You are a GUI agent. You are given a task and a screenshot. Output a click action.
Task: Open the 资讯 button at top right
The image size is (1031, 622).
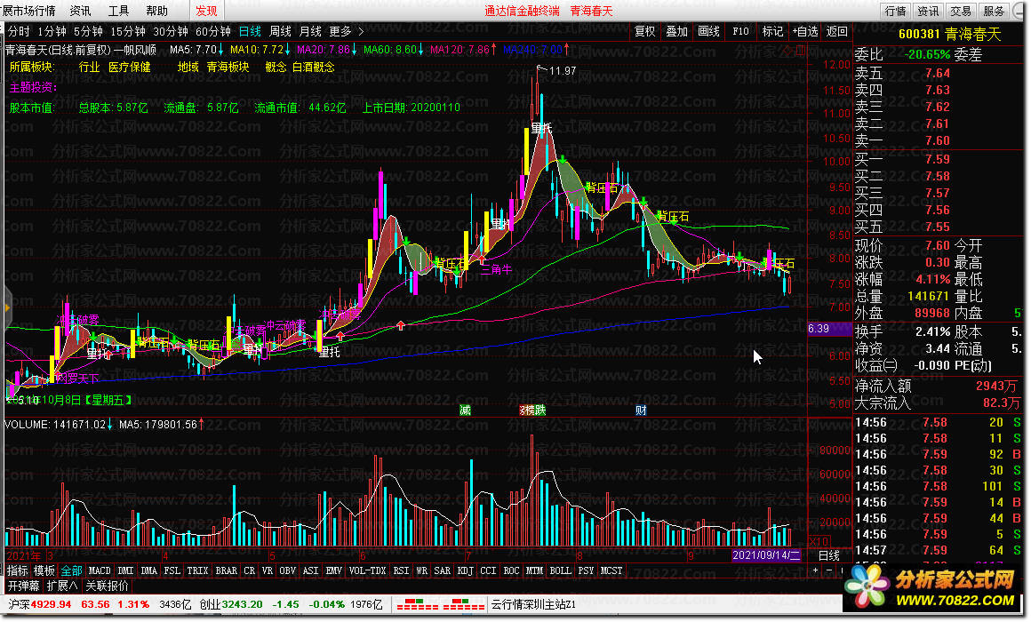pyautogui.click(x=929, y=11)
